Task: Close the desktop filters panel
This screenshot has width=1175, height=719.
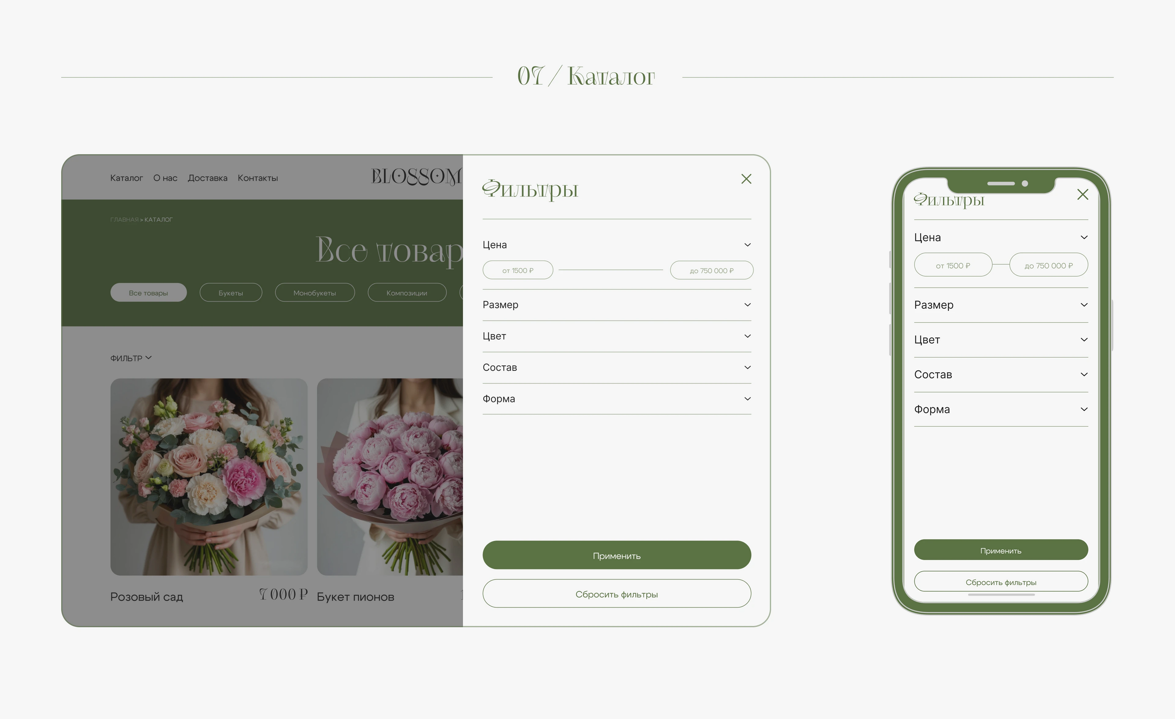Action: tap(746, 179)
